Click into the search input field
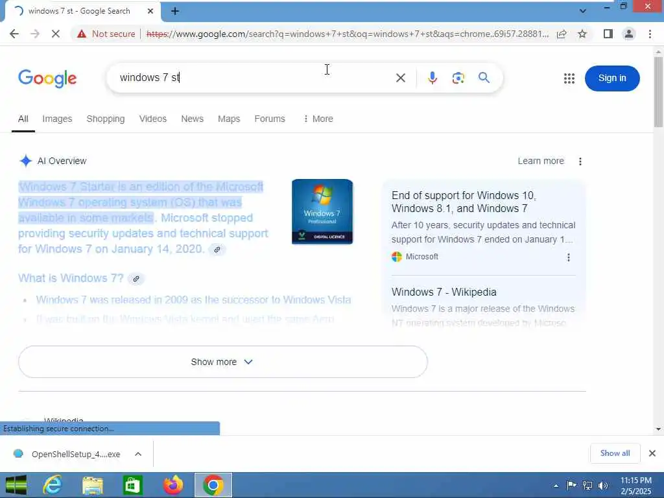Viewport: 664px width, 498px height. click(x=254, y=78)
